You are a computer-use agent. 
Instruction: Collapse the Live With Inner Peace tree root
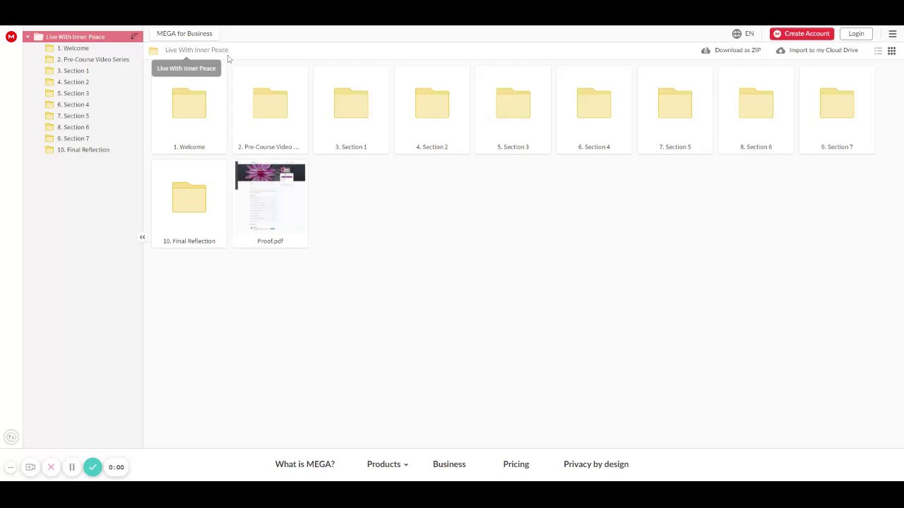[28, 37]
